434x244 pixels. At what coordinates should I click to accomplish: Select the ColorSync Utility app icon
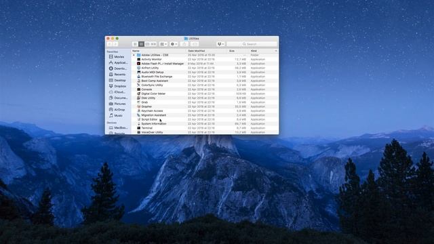138,85
